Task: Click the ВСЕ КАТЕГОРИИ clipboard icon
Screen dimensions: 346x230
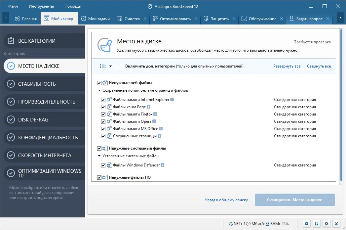Action: tap(11, 41)
